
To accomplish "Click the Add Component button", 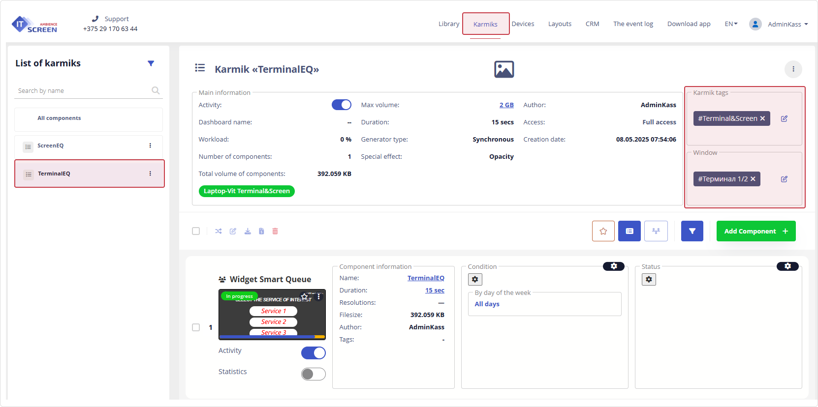I will [755, 231].
